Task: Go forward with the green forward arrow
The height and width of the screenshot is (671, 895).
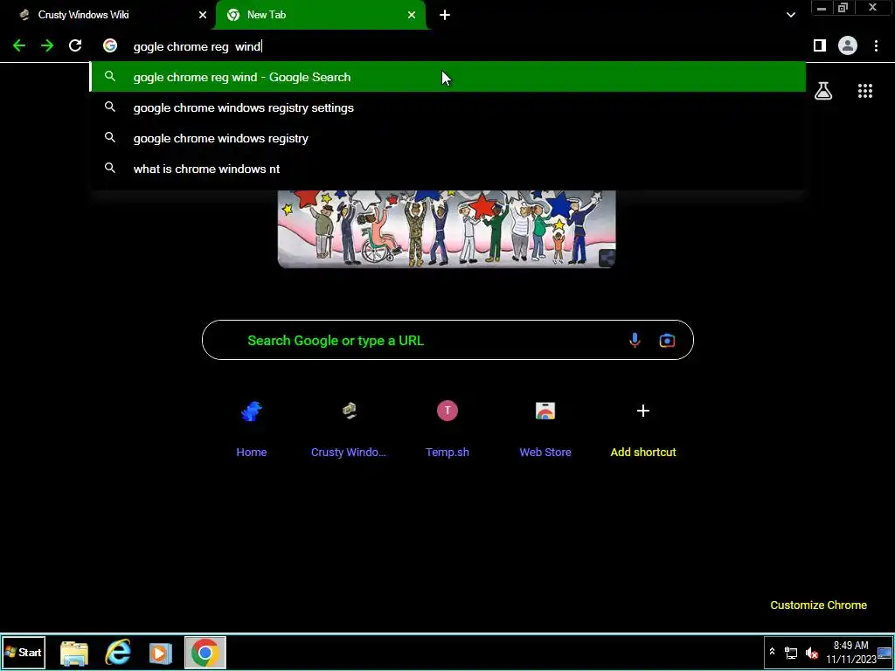Action: (47, 45)
